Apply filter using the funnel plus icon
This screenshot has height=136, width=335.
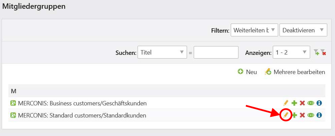(317, 53)
